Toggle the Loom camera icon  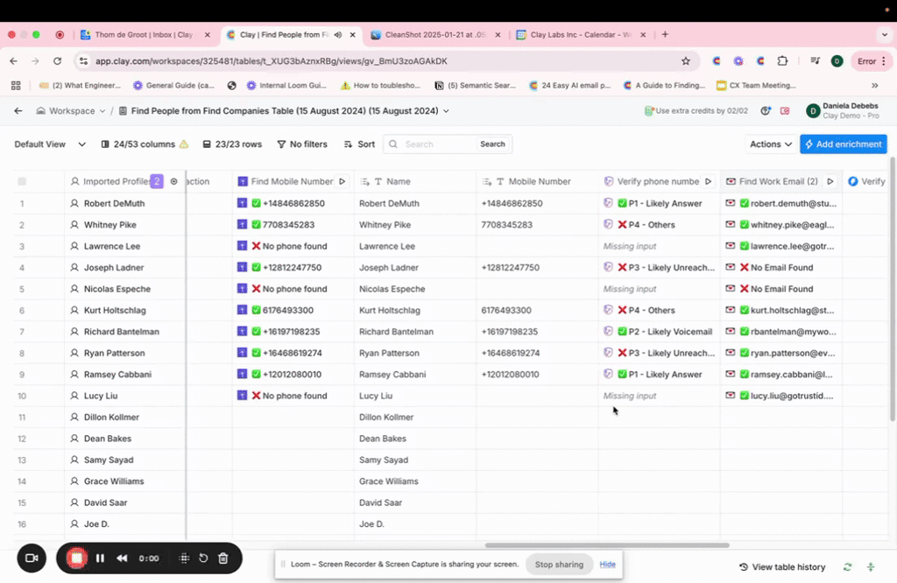click(x=32, y=558)
